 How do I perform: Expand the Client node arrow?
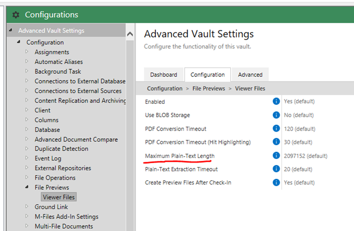(27, 110)
